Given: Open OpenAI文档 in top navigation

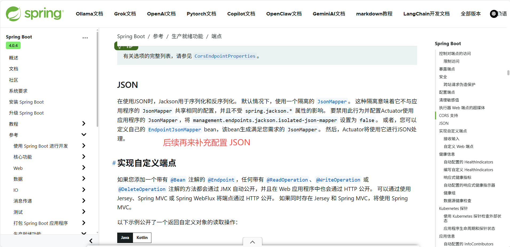Looking at the screenshot, I should (x=161, y=14).
